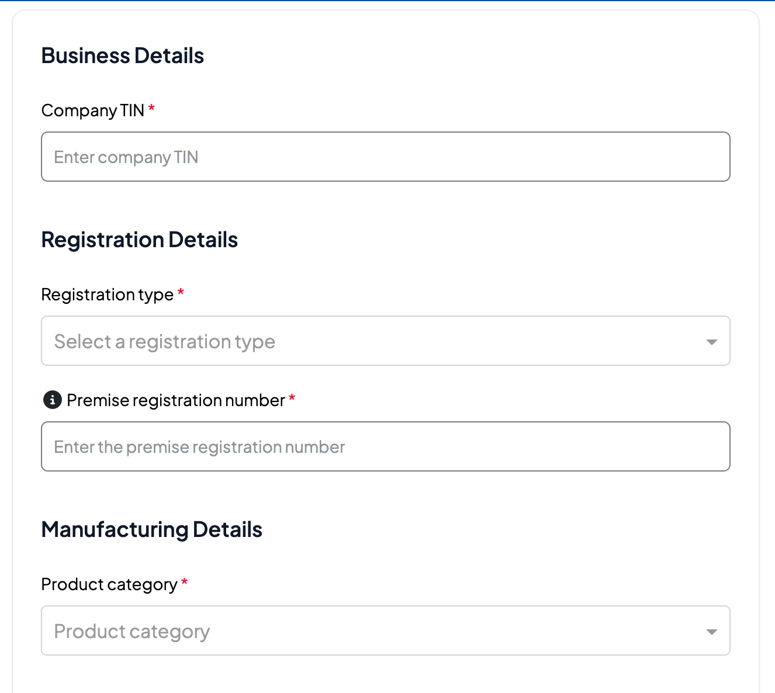The width and height of the screenshot is (775, 693).
Task: Click the required asterisk beside Registration type
Action: pyautogui.click(x=181, y=293)
